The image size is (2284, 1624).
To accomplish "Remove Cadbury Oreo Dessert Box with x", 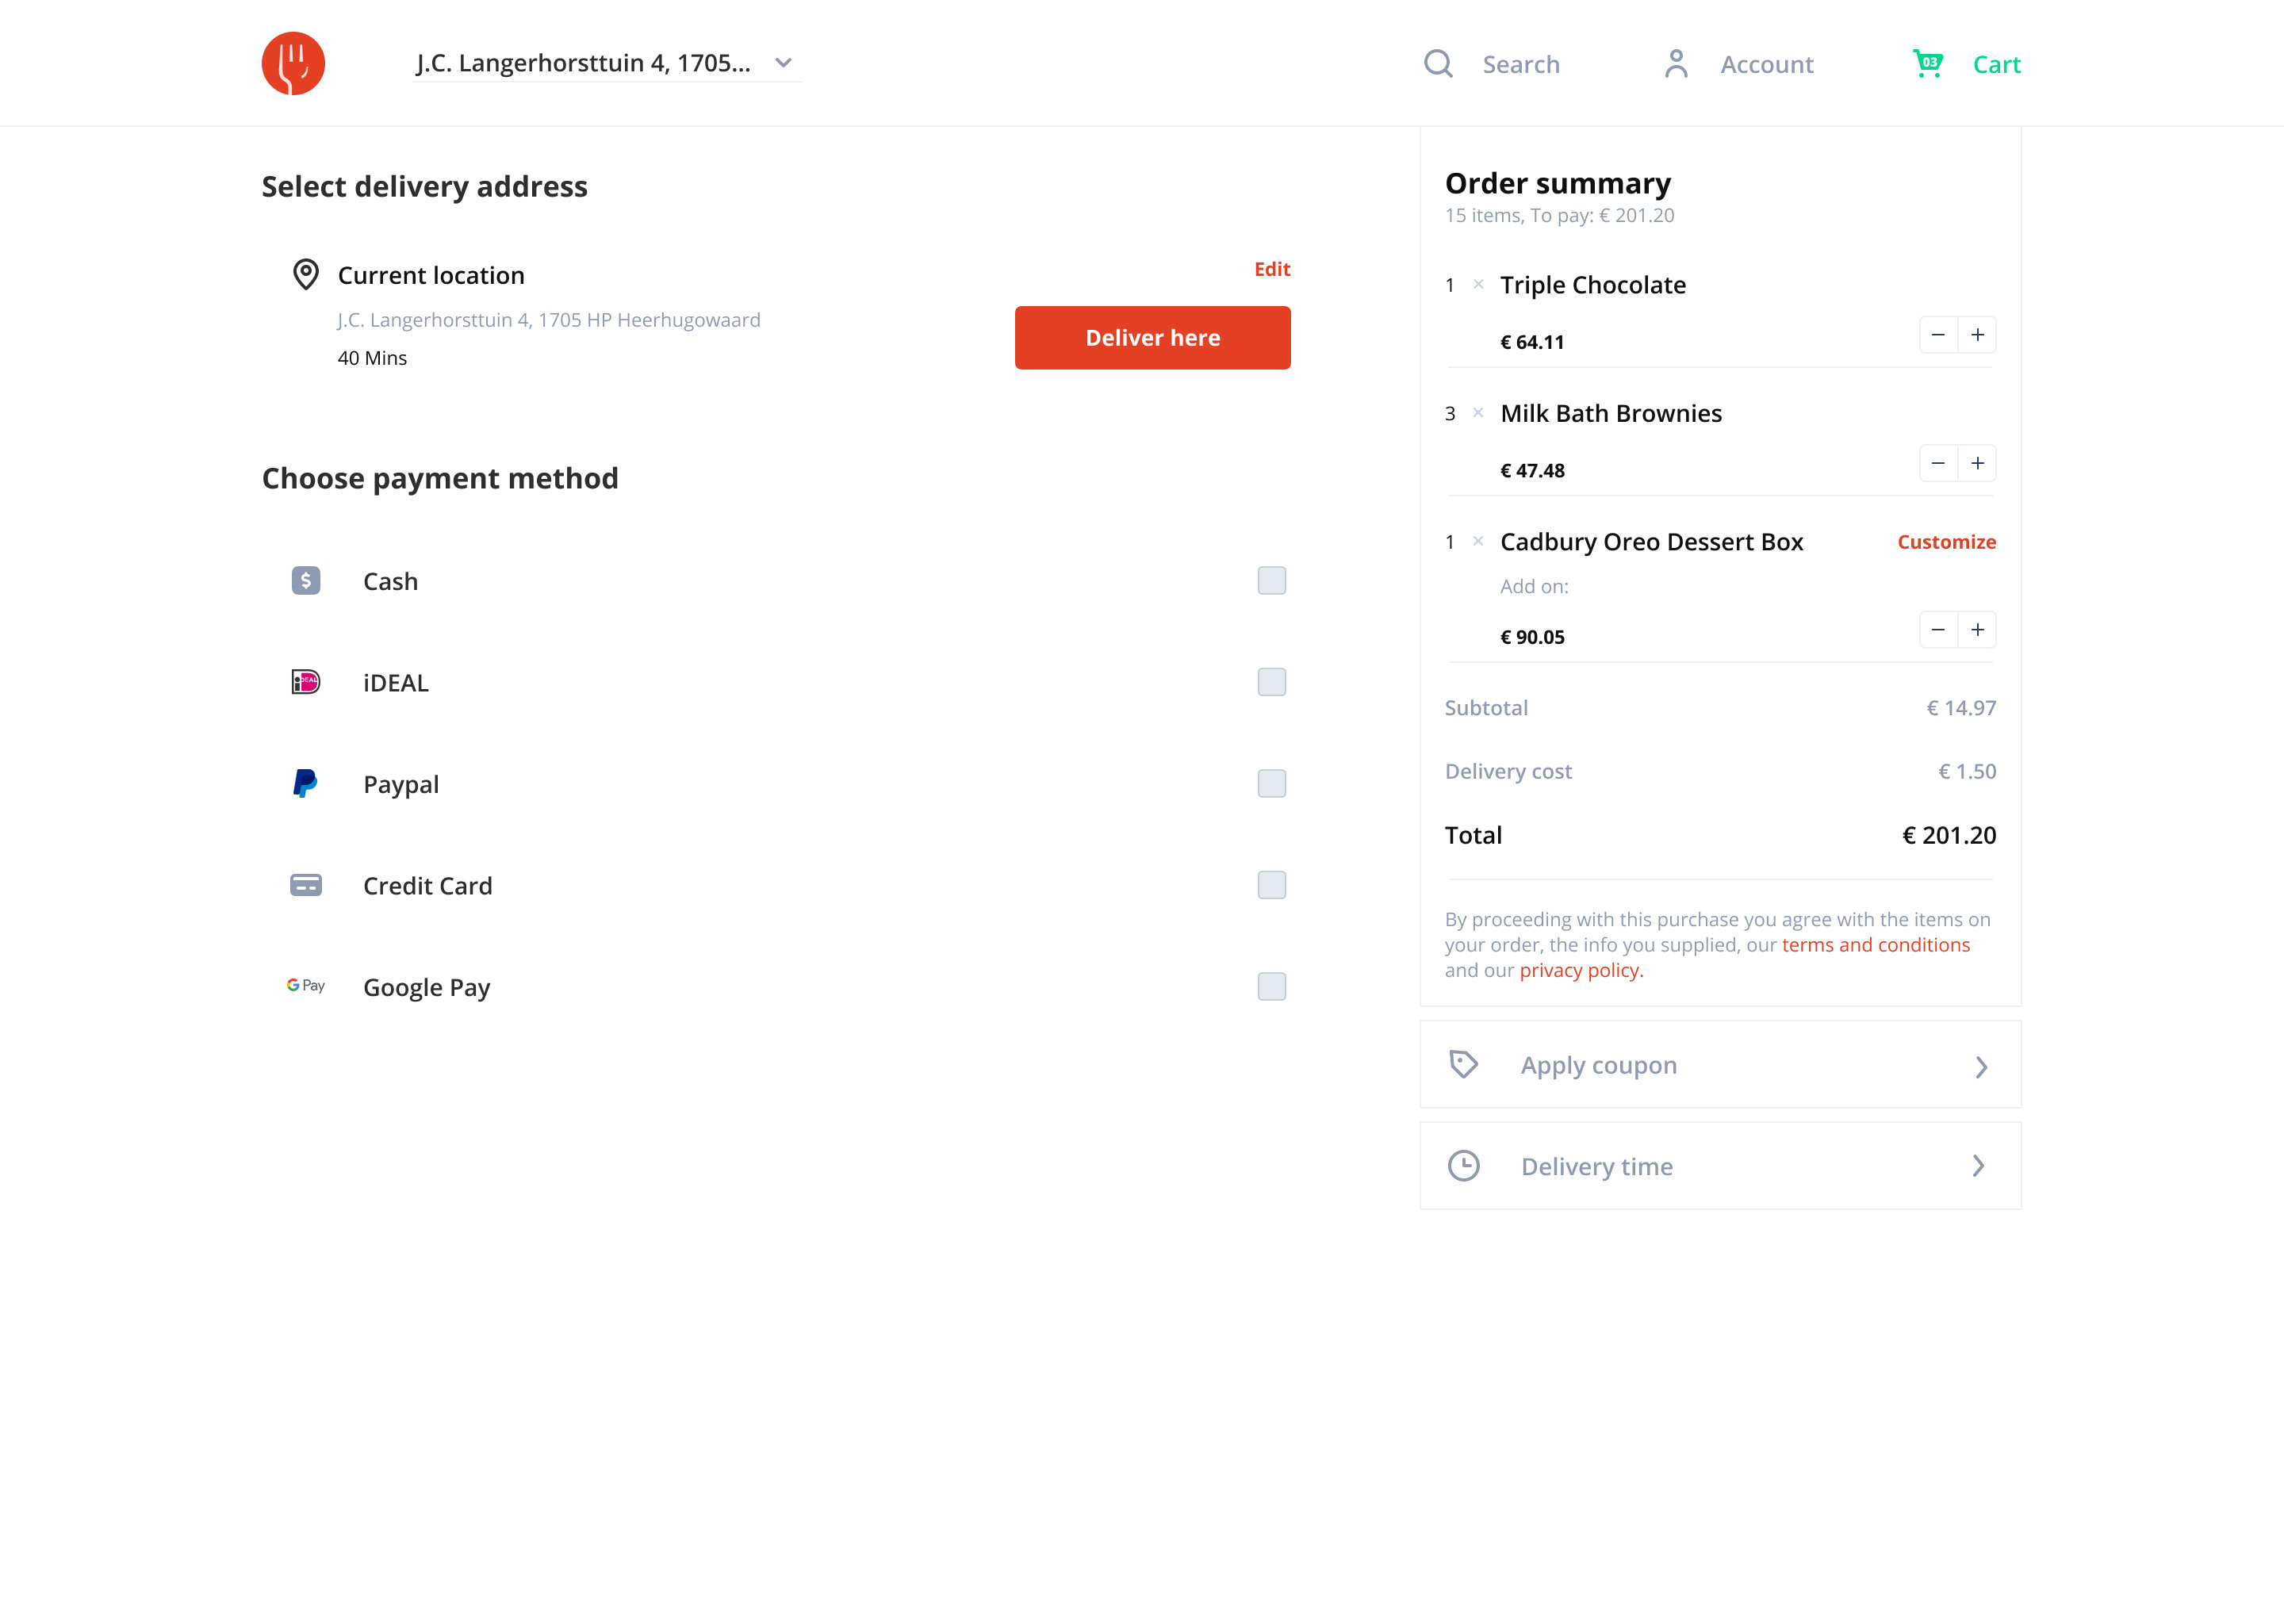I will tap(1478, 541).
